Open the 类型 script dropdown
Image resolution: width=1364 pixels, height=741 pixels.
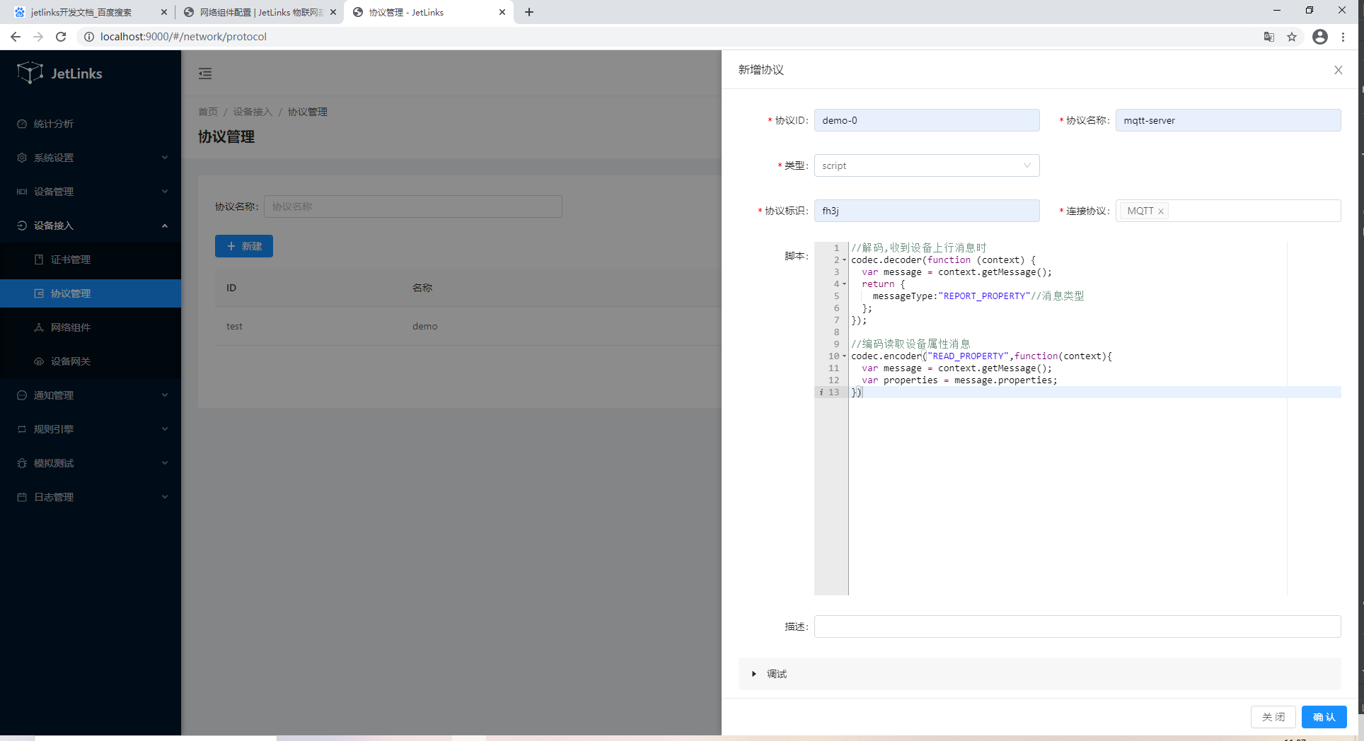(x=926, y=165)
